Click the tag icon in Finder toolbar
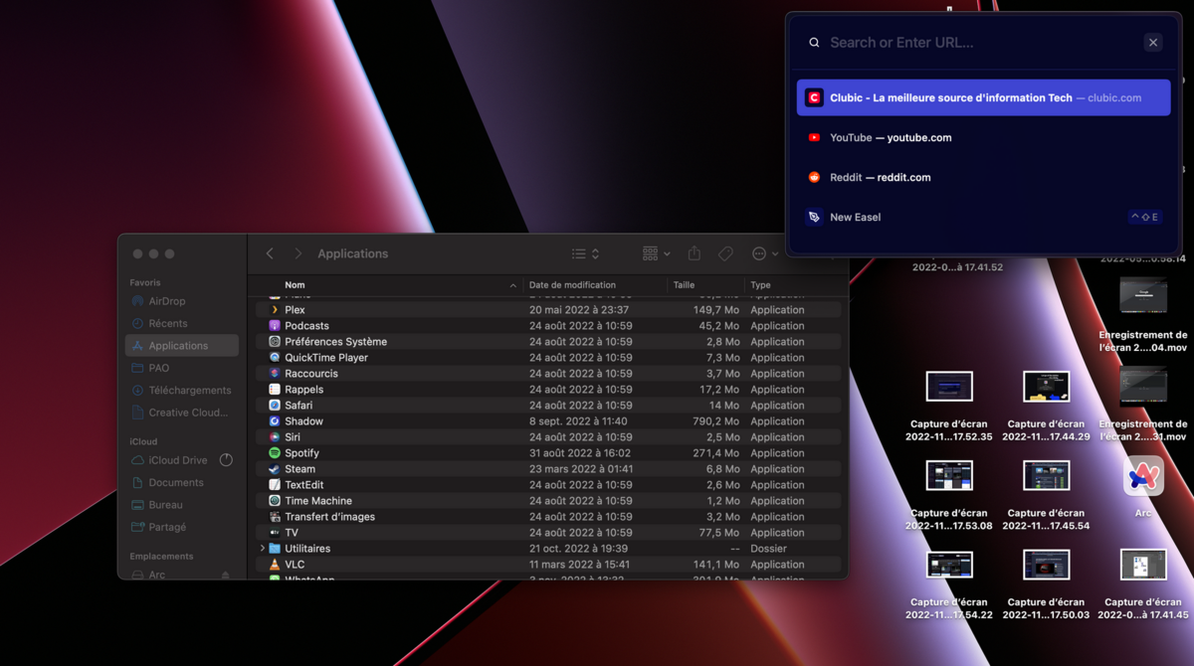The height and width of the screenshot is (666, 1194). (x=725, y=253)
